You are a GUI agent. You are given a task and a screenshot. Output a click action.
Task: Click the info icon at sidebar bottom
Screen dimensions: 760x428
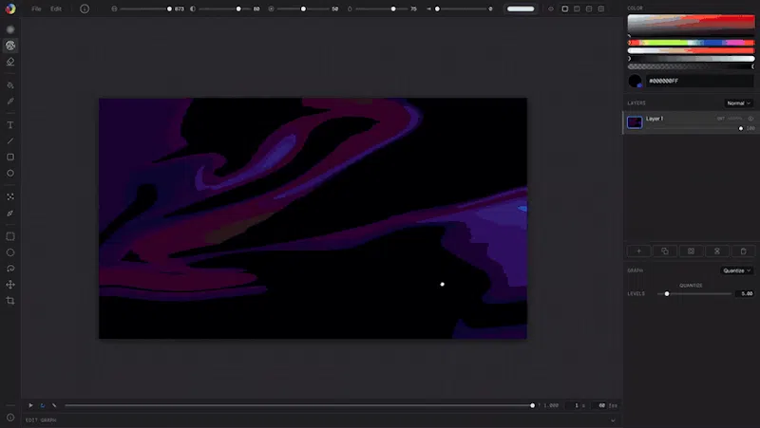pyautogui.click(x=10, y=418)
